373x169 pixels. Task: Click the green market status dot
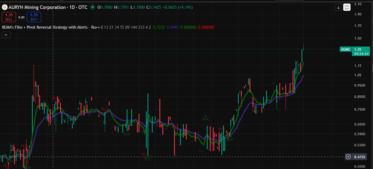click(93, 7)
